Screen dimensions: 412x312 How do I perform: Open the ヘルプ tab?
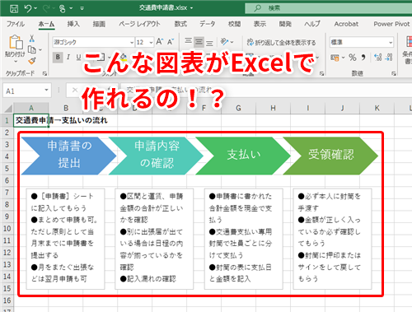pyautogui.click(x=312, y=24)
